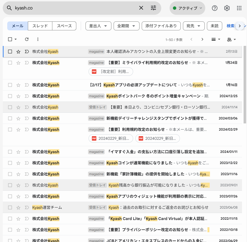Open the [改定前] 利用 PDF attachment

pos(111,72)
